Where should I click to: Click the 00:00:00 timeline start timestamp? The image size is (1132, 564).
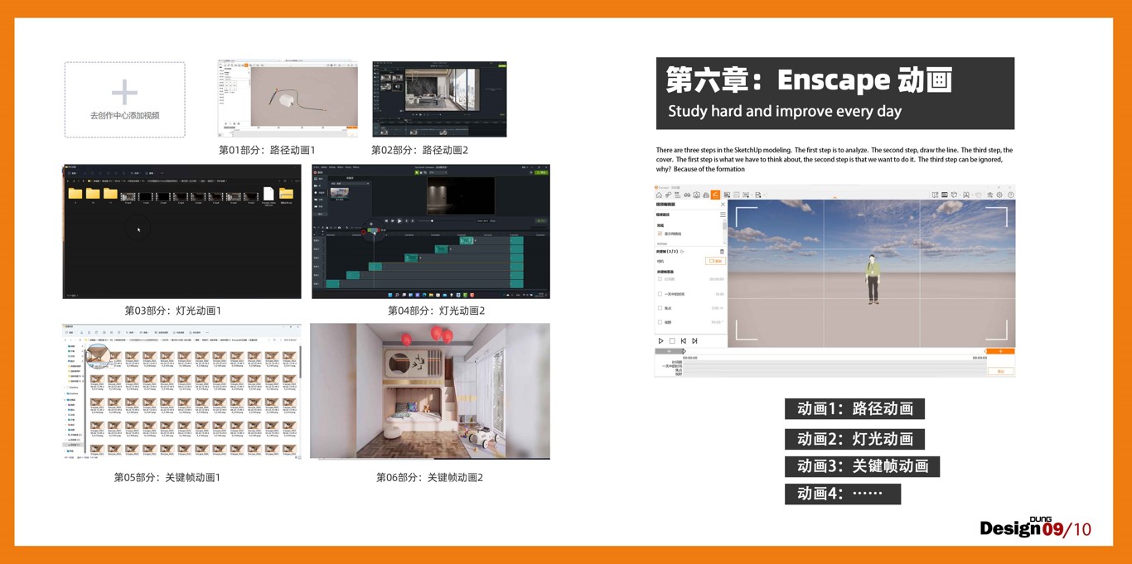[690, 358]
